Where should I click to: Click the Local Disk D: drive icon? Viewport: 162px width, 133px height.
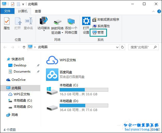click(x=52, y=108)
